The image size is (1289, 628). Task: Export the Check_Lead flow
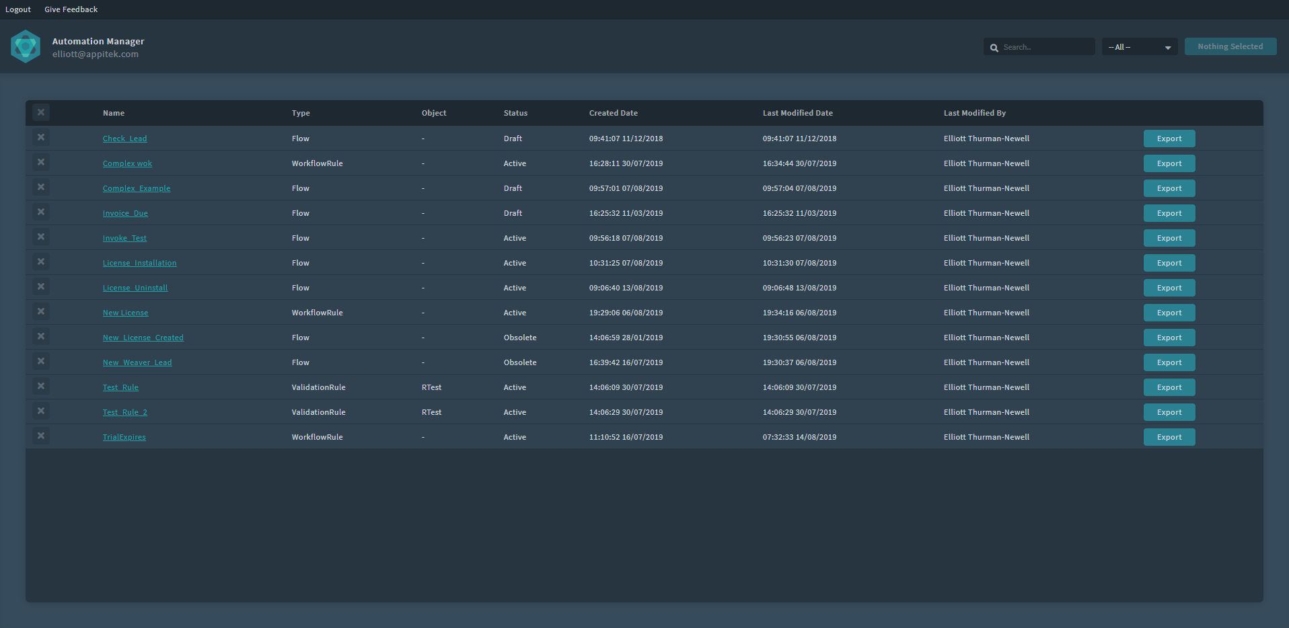click(1169, 139)
